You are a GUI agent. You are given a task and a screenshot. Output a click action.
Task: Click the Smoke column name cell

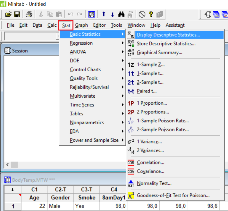[x=87, y=198]
